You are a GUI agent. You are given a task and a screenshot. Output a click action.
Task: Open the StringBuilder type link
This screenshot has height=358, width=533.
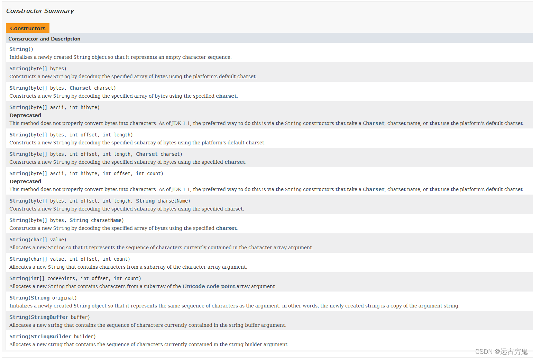(51, 337)
